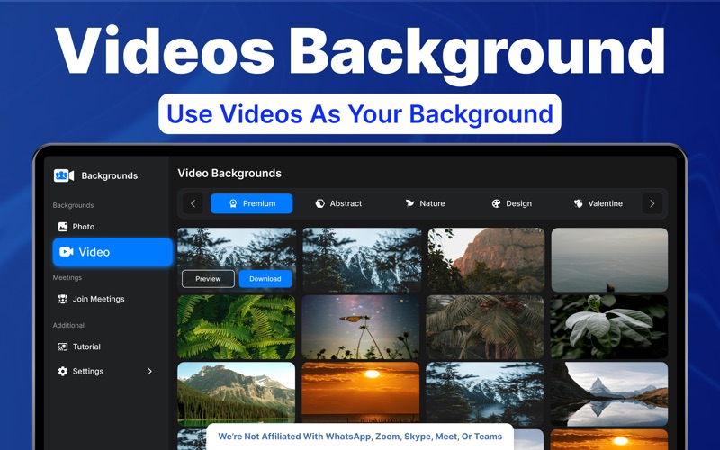Click the Join Meetings people icon
The height and width of the screenshot is (450, 720).
click(63, 299)
